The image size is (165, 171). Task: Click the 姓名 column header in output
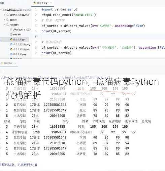click(85, 121)
